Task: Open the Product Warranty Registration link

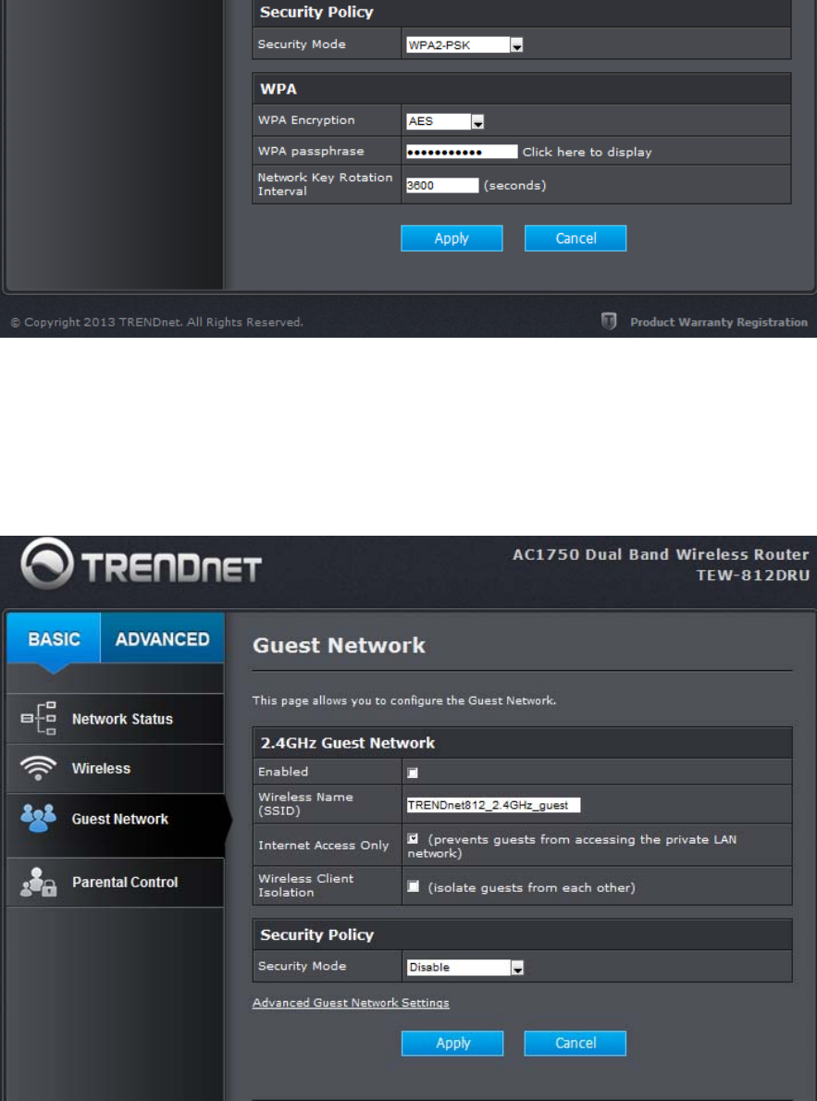Action: click(x=719, y=322)
